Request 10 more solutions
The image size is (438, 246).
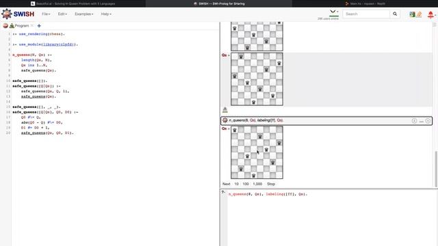pos(237,184)
